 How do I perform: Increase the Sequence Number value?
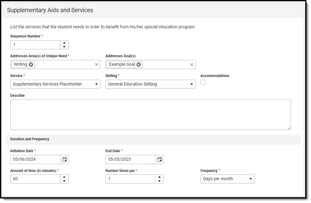click(64, 43)
